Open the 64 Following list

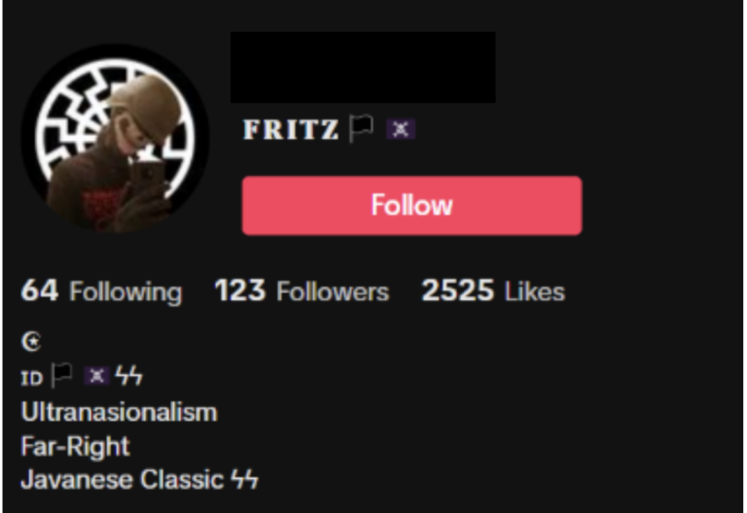click(101, 291)
